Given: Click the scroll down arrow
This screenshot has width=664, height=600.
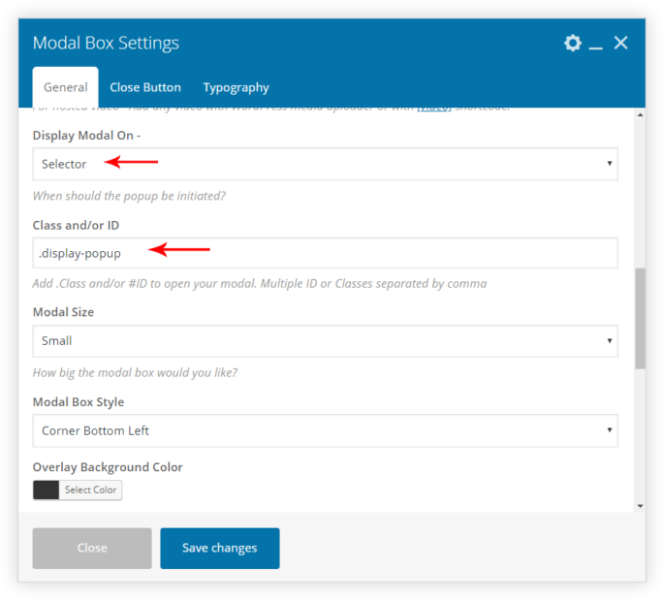Looking at the screenshot, I should (640, 505).
